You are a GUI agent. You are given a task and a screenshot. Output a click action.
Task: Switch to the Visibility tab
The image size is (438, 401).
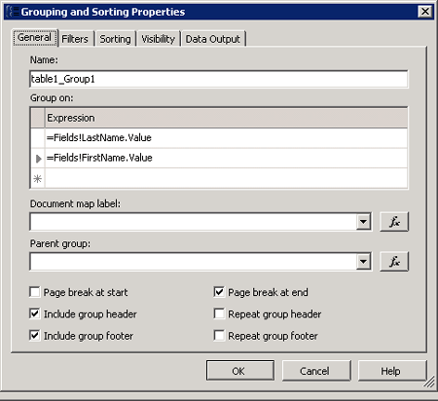(x=159, y=39)
